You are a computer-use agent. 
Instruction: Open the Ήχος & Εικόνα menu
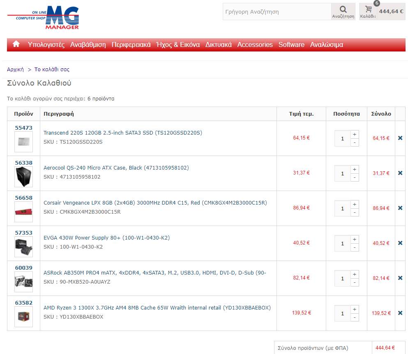[x=178, y=45]
